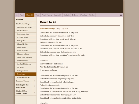Screen dimensions: 139x104
Task: Collapse the File Under Foliage section
Action: (35, 24)
